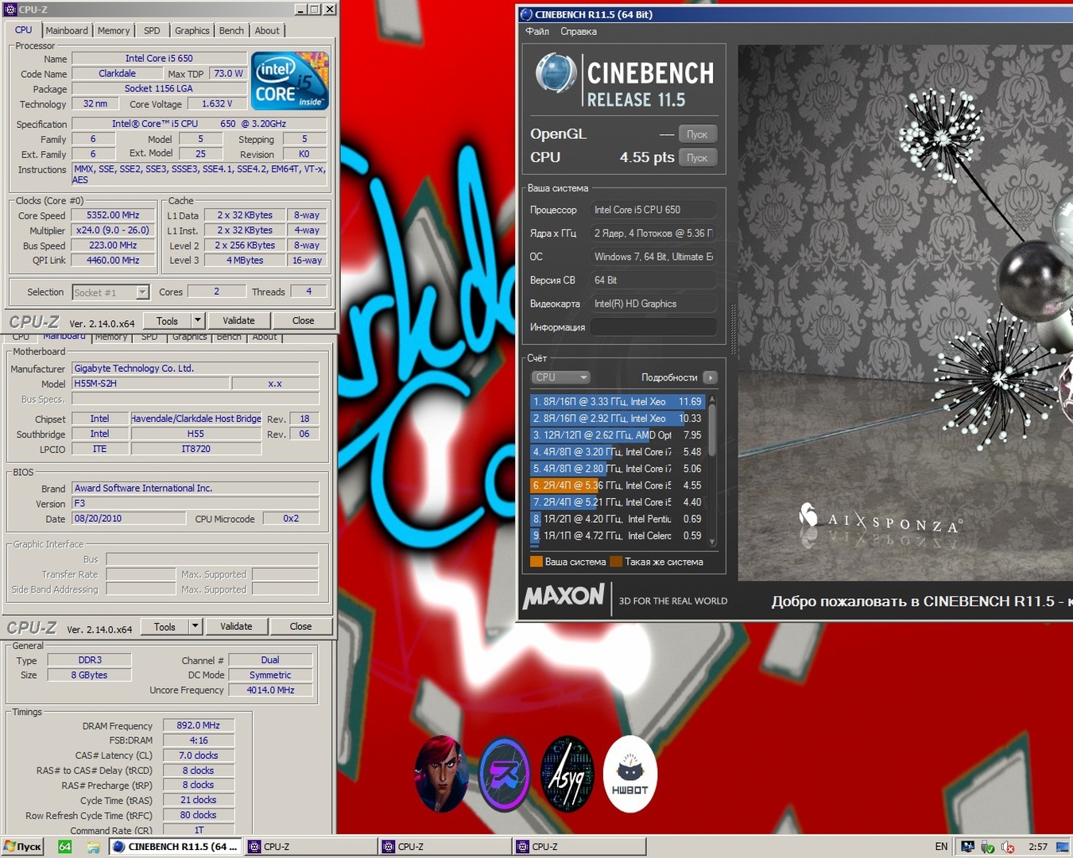Click the ranking list scroll-up arrow
The width and height of the screenshot is (1073, 858).
coord(712,398)
